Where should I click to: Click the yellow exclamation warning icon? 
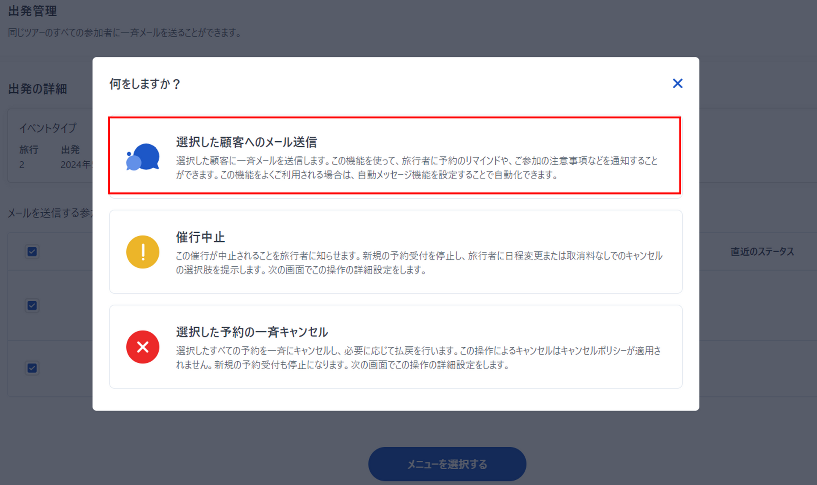click(143, 252)
